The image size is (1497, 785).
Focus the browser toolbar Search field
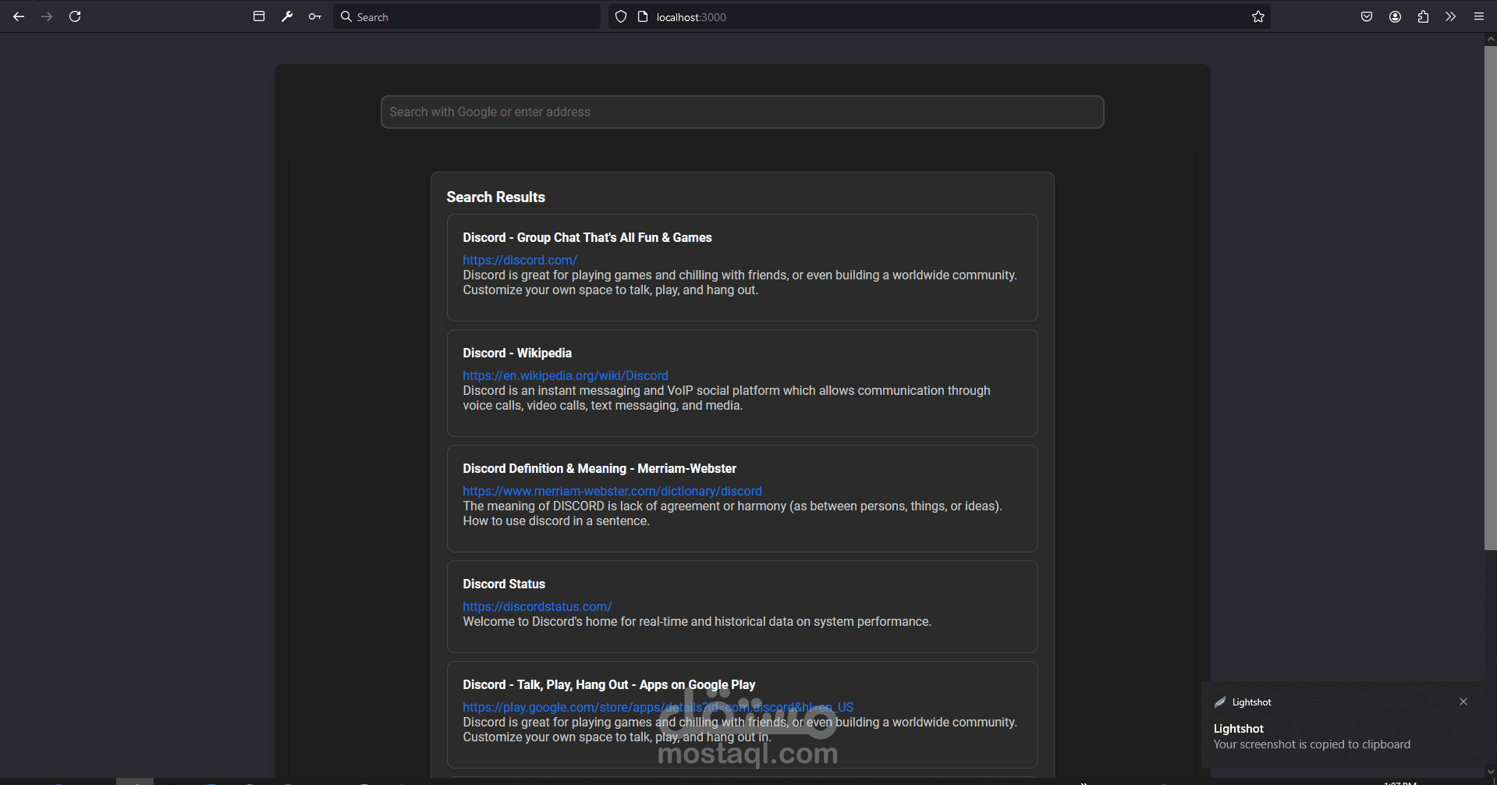[466, 16]
